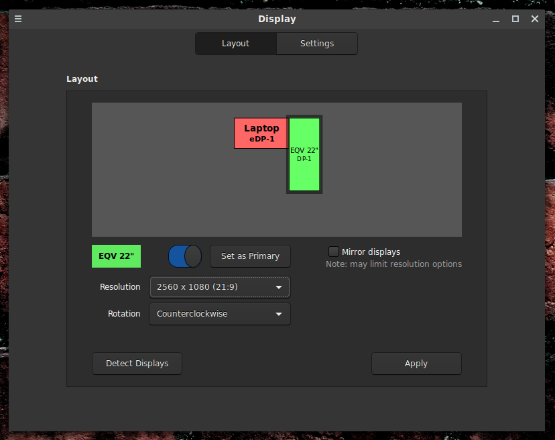555x440 pixels.
Task: Click the Display window title text
Action: (x=277, y=19)
